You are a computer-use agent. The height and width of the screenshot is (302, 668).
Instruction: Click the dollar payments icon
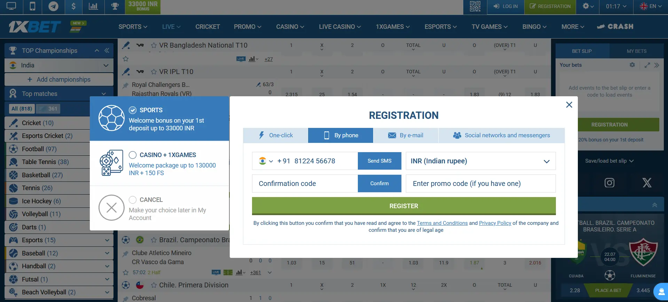(x=73, y=6)
